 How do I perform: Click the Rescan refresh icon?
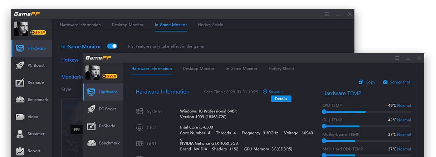pos(265,92)
